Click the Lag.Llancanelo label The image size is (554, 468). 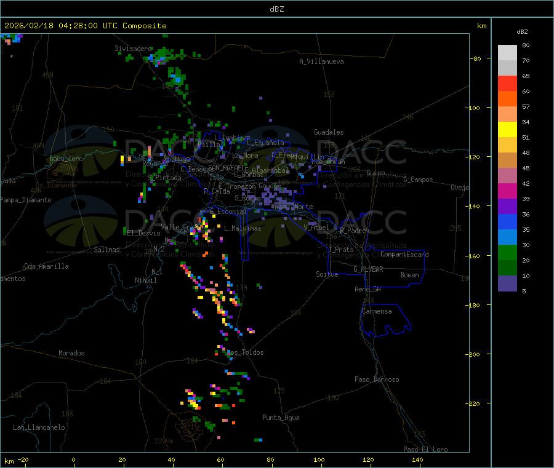(39, 427)
